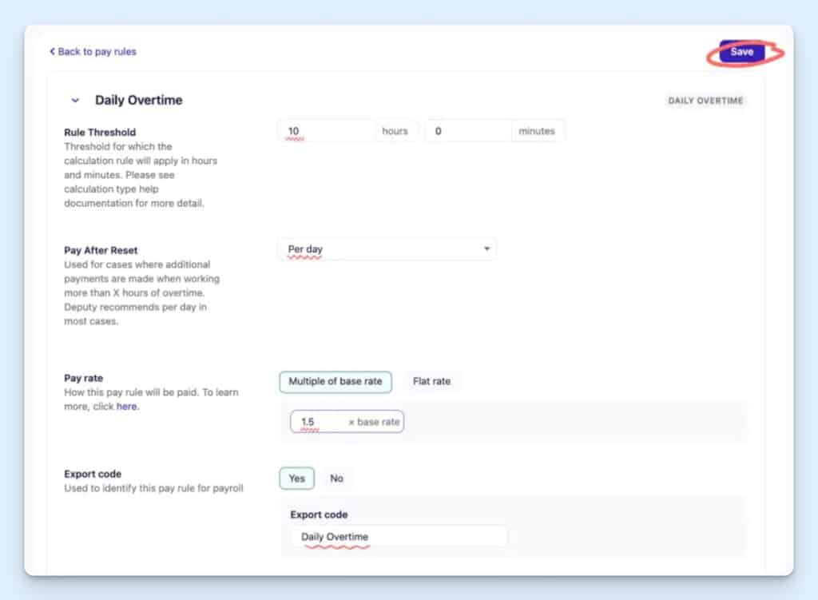This screenshot has width=818, height=600.
Task: Click the minutes threshold input field
Action: point(467,130)
